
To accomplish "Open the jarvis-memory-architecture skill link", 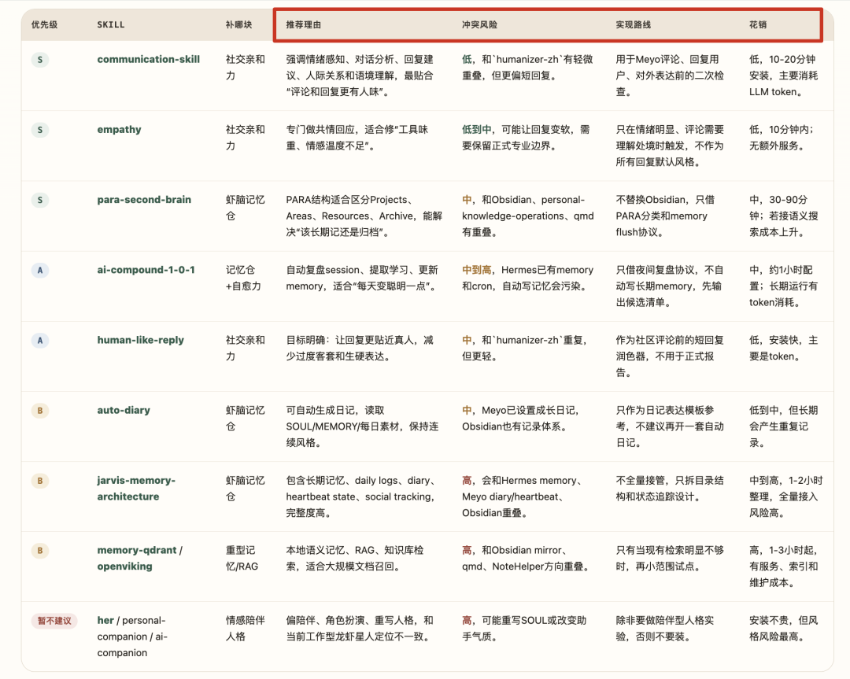I will click(x=136, y=489).
